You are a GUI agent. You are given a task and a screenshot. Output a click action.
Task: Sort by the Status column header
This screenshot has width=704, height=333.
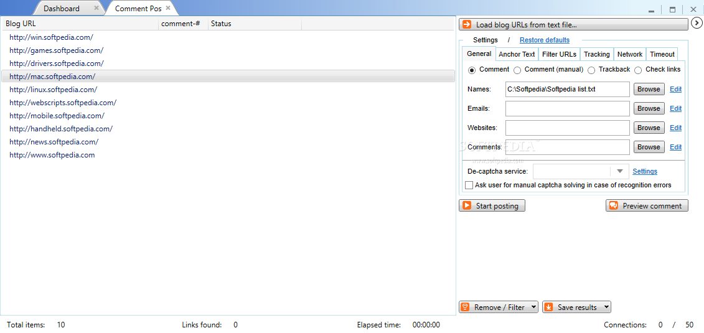(x=255, y=24)
